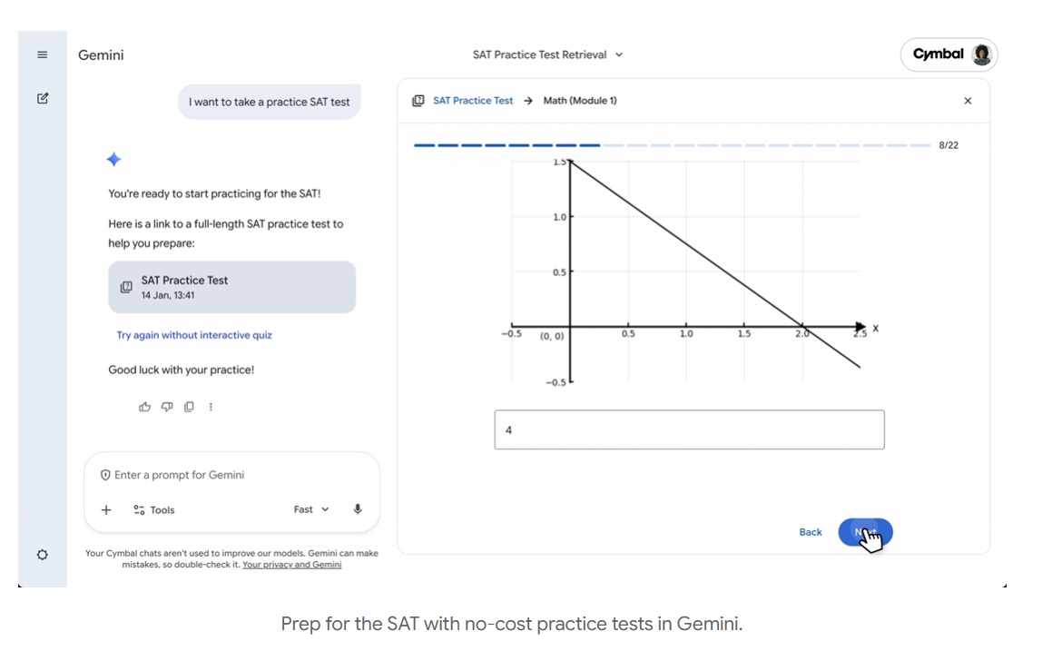Viewport: 1062px width, 651px height.
Task: Open the hamburger main menu
Action: click(42, 55)
